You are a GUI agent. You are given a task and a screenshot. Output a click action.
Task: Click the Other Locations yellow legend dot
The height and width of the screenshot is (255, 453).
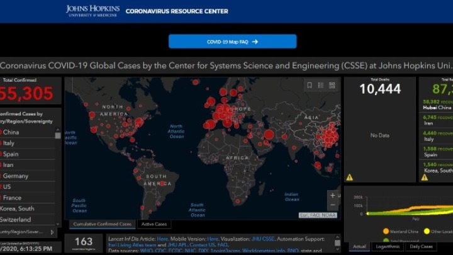point(427,231)
